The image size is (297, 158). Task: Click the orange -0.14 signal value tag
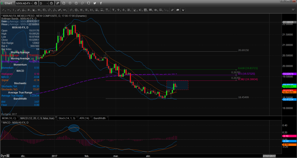(289, 145)
